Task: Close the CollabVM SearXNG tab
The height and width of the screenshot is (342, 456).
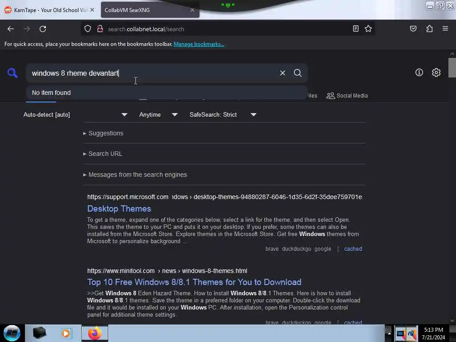Action: 192,10
